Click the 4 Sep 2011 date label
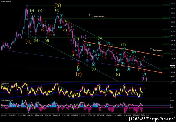The width and height of the screenshot is (176, 122). (30, 115)
